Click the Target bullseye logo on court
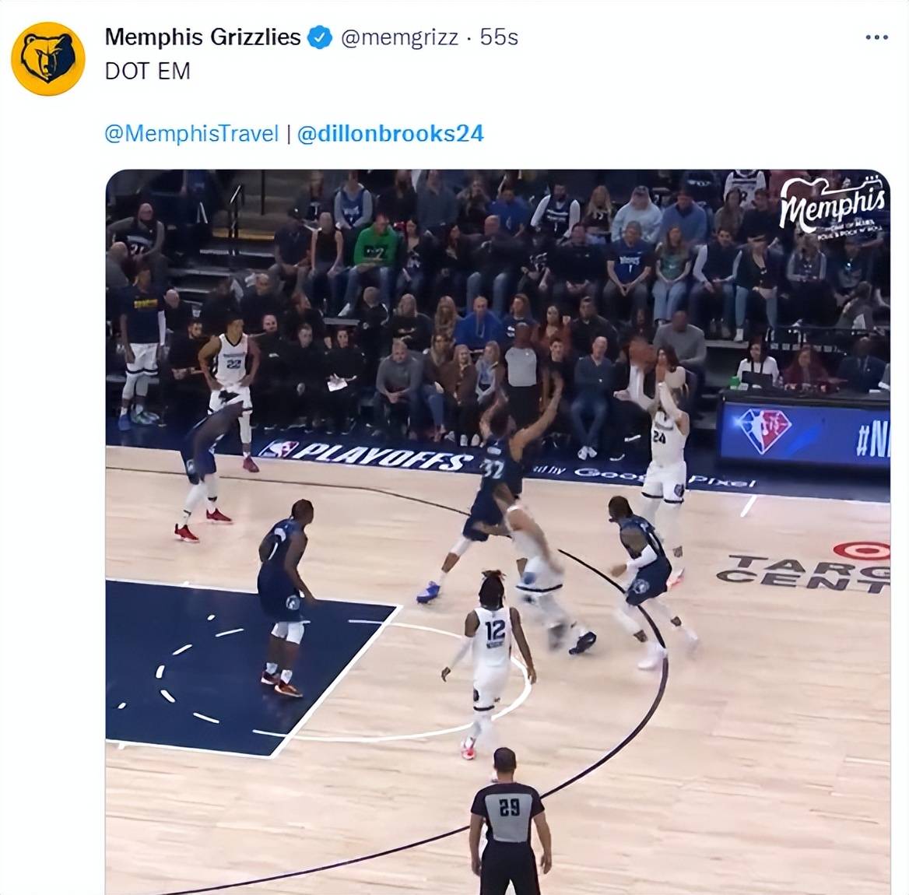 862,551
